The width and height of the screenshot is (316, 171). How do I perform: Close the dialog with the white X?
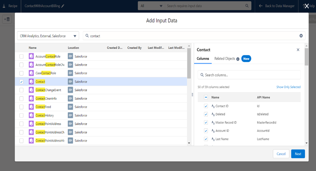click(x=306, y=6)
